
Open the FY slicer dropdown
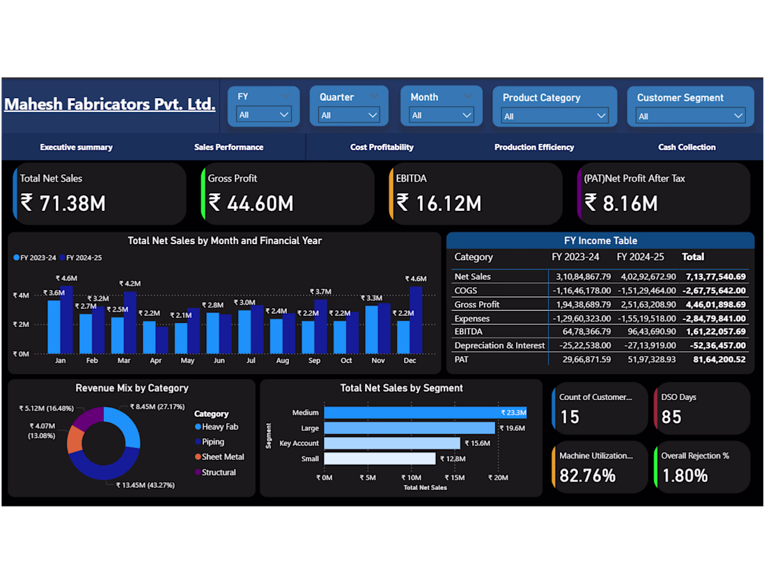pos(264,115)
